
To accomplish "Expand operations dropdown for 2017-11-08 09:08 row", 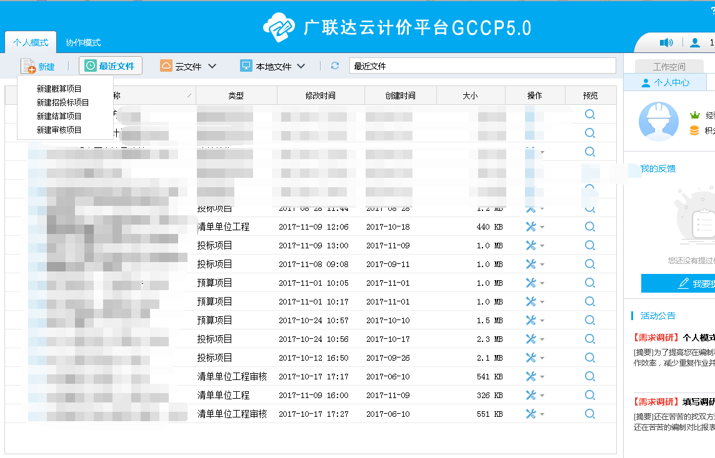I will coord(542,265).
